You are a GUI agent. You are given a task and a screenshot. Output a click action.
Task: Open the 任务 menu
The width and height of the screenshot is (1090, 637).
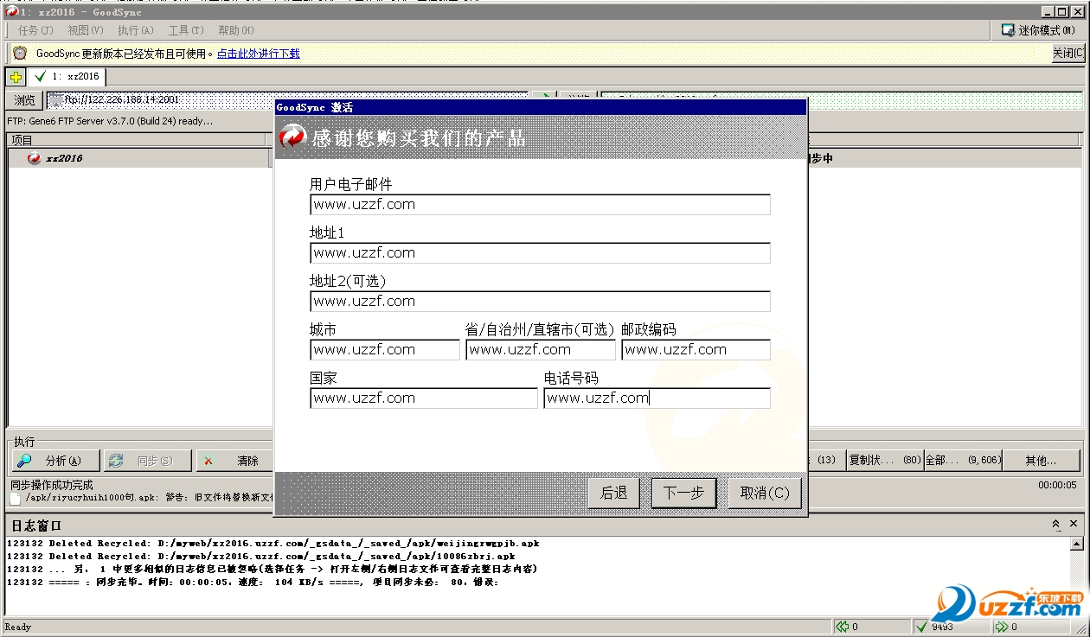pos(35,30)
